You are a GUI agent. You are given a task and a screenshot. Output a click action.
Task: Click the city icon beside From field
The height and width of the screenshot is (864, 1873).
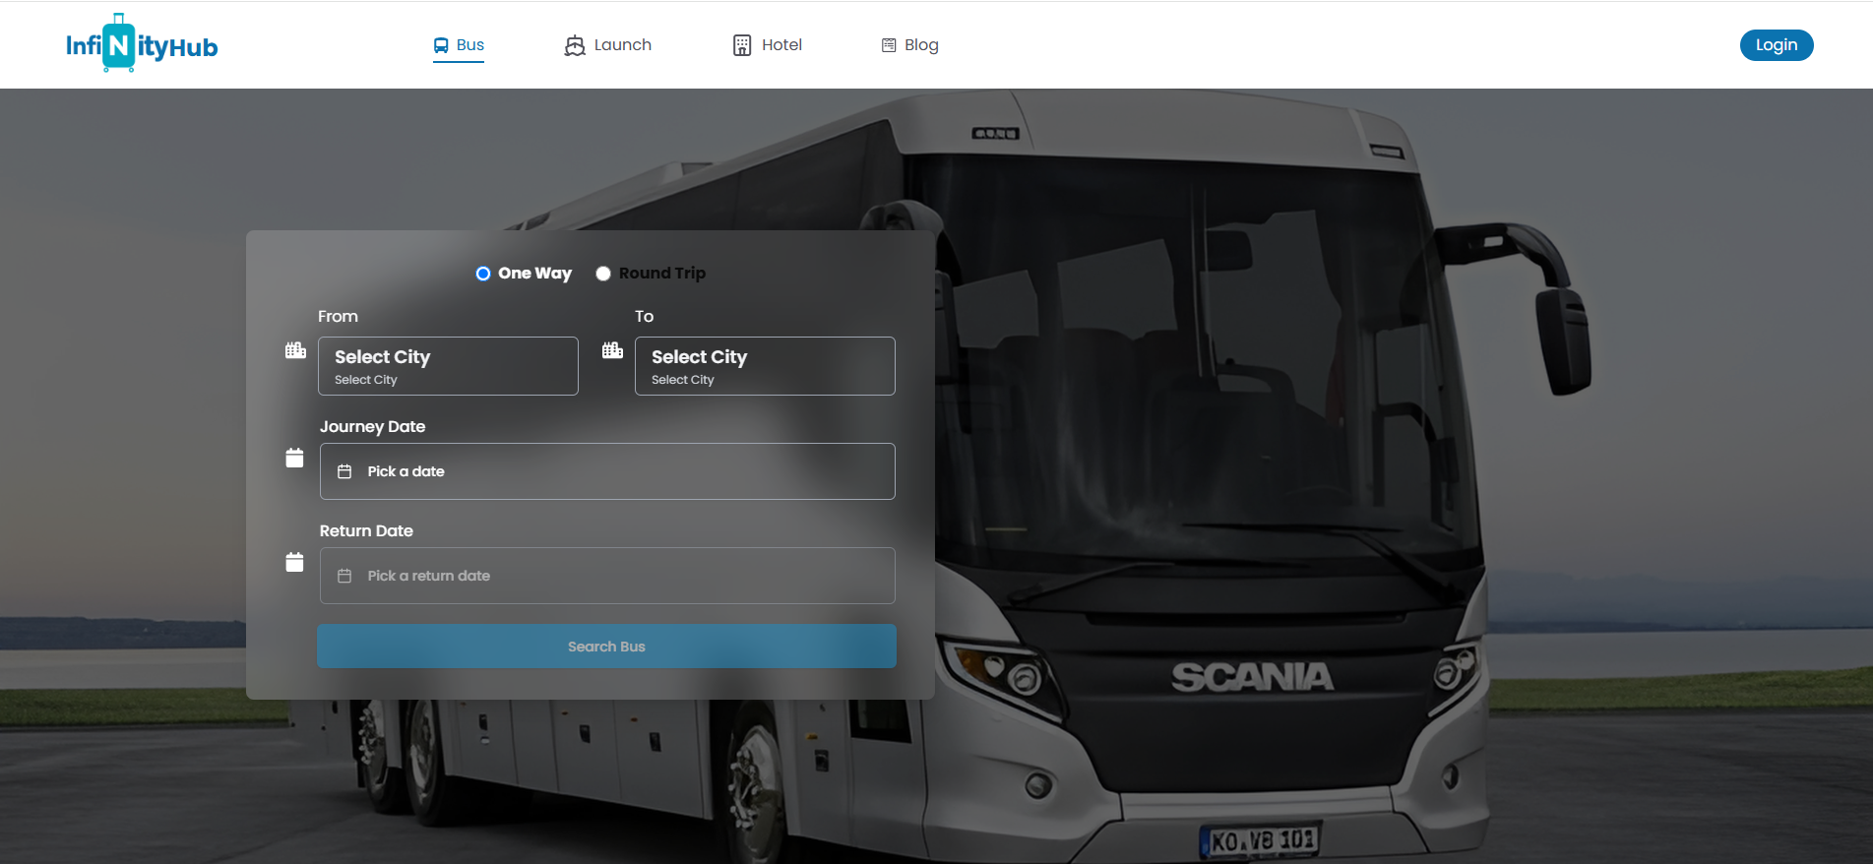(x=295, y=350)
